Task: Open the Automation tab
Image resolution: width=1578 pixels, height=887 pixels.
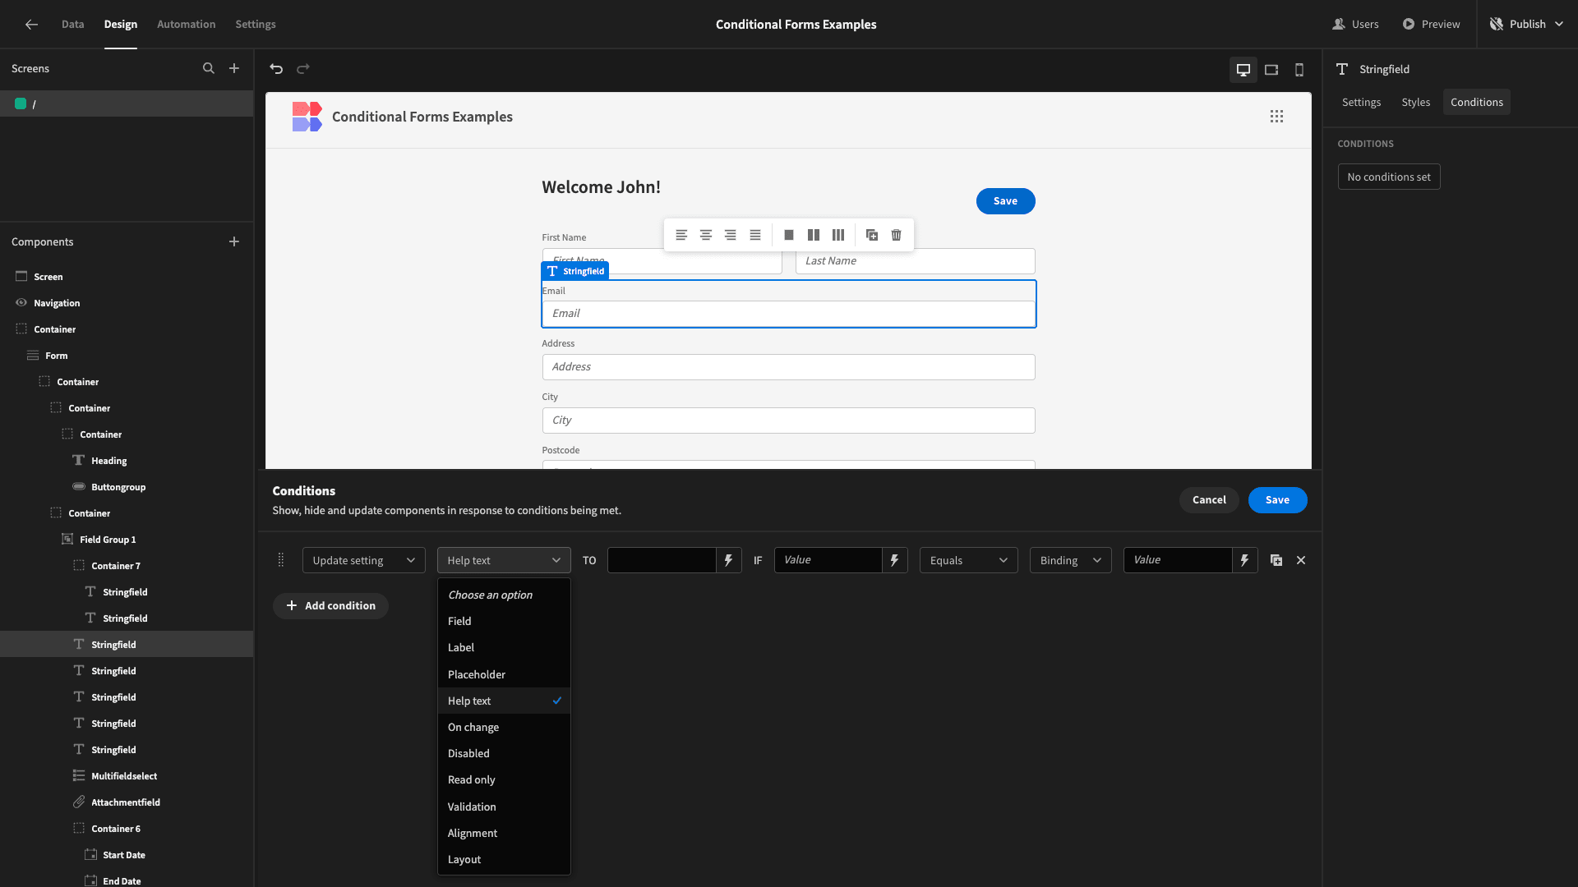Action: tap(187, 25)
